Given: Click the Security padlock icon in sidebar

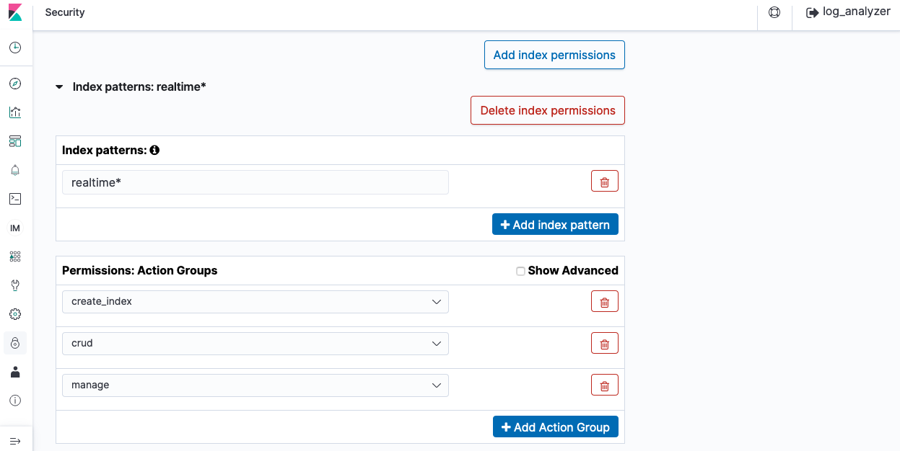Looking at the screenshot, I should [15, 343].
